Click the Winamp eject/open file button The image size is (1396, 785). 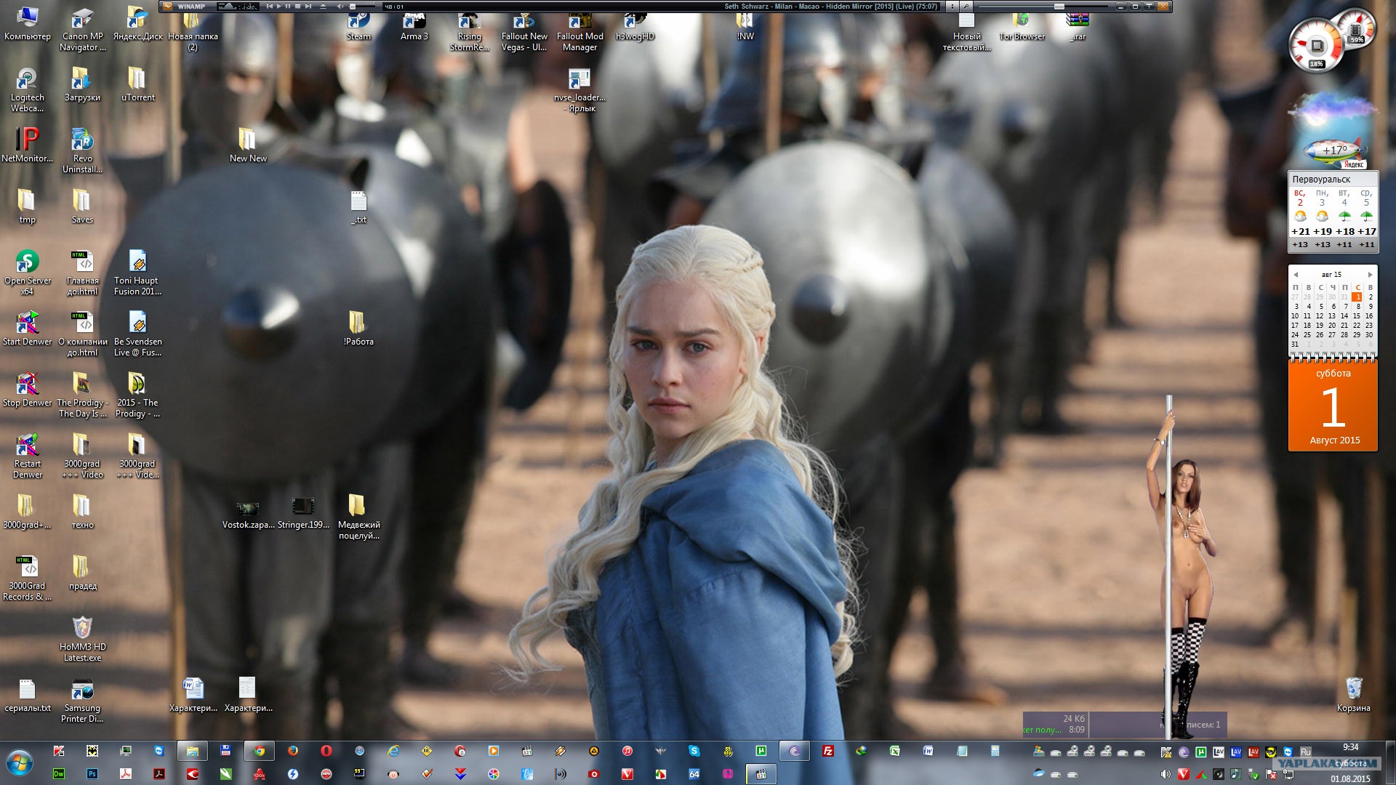coord(324,7)
